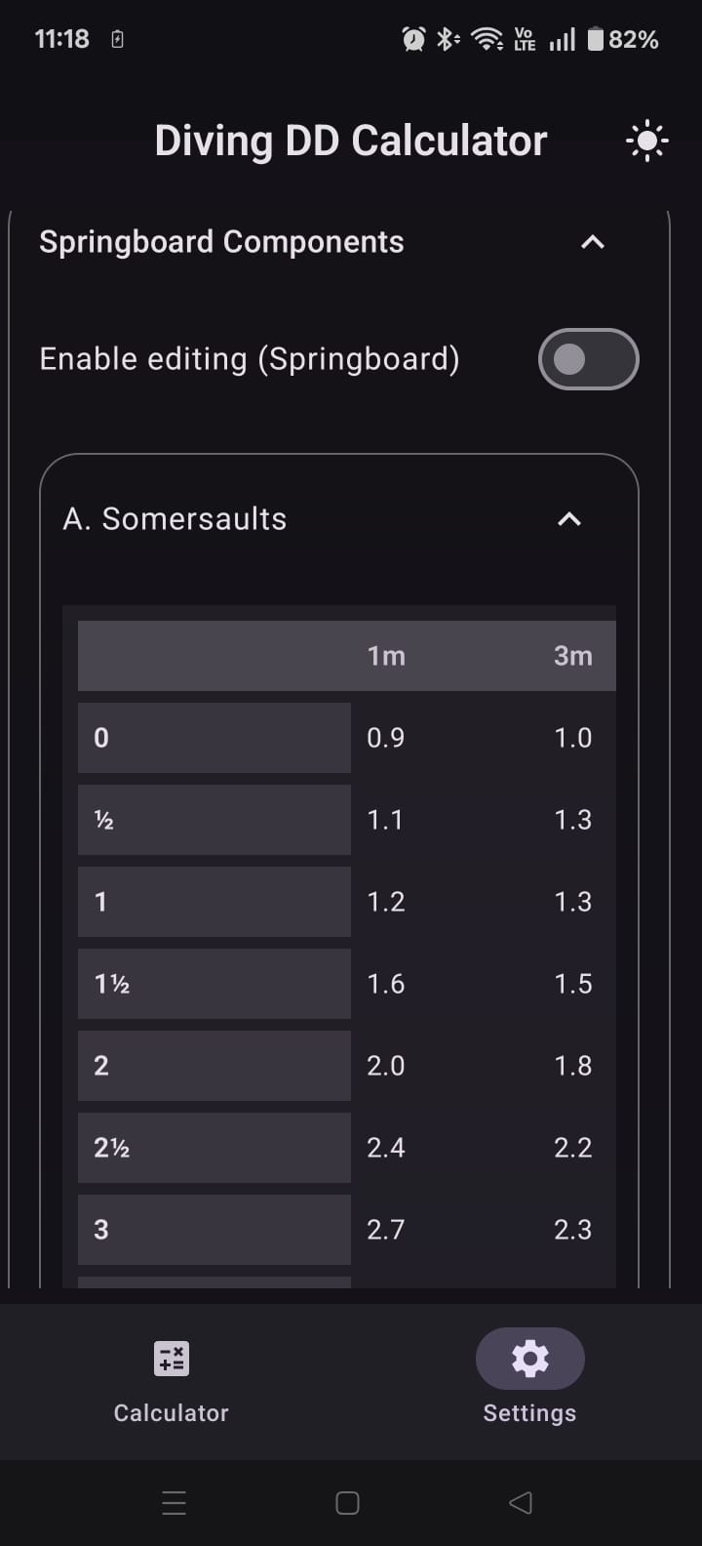Collapse the A. Somersaults section chevron

tap(568, 519)
